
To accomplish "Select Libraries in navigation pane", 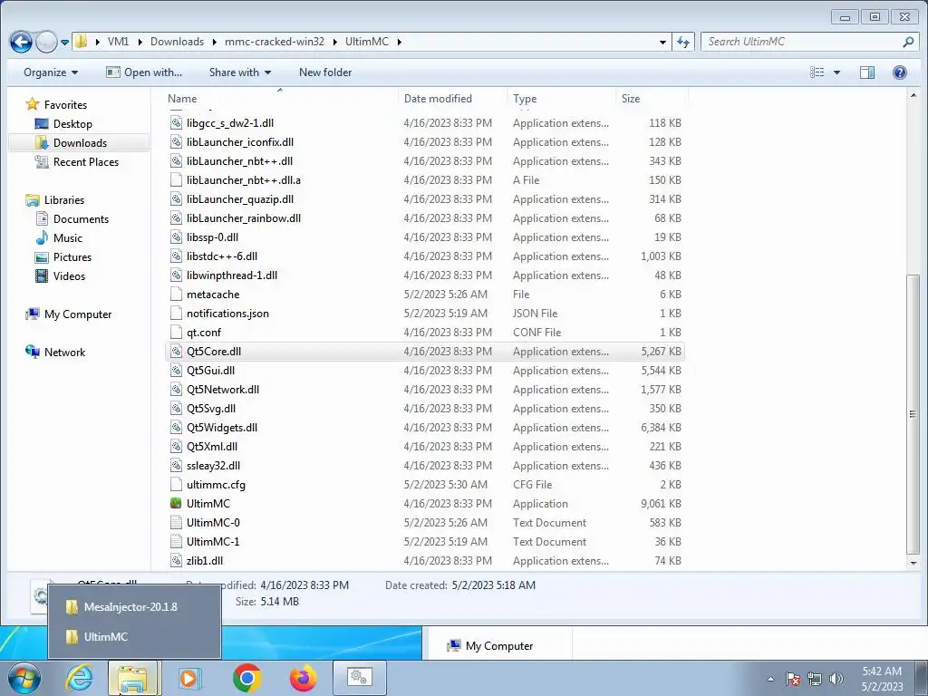I will (x=64, y=200).
